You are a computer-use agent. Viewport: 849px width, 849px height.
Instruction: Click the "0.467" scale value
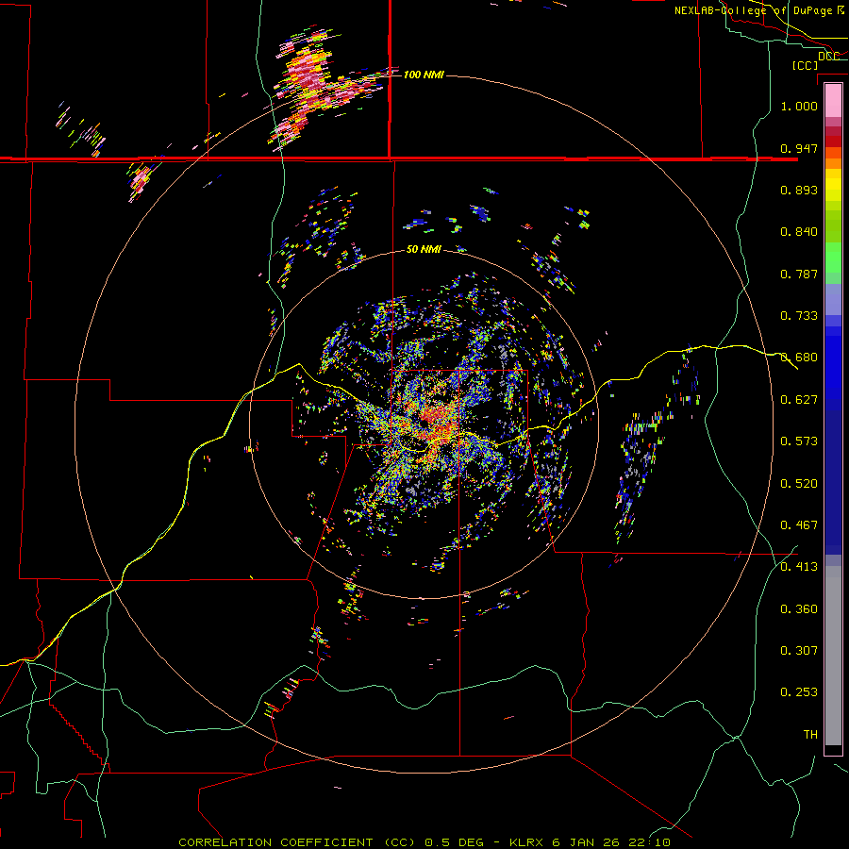click(799, 525)
